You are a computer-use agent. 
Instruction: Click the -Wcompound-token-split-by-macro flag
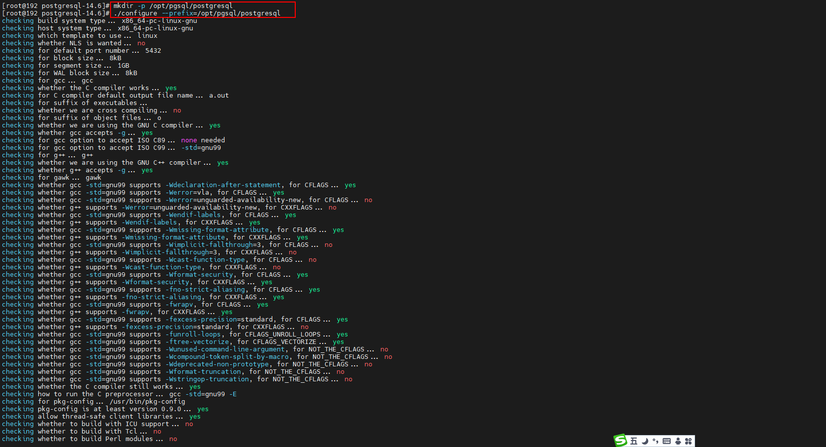tap(227, 357)
